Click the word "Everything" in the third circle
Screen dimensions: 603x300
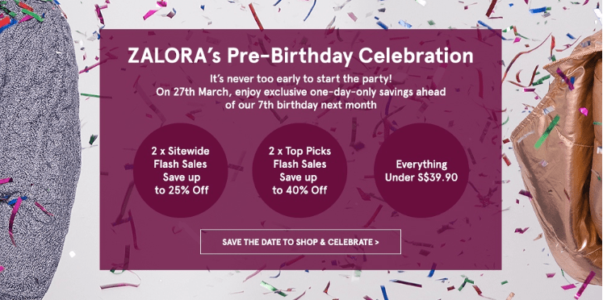(421, 165)
